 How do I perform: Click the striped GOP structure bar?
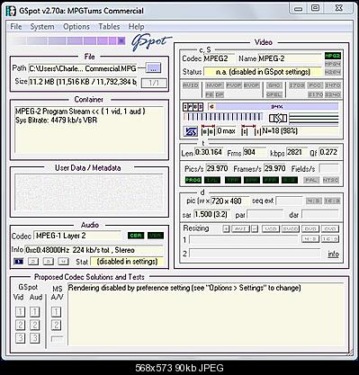pyautogui.click(x=223, y=117)
